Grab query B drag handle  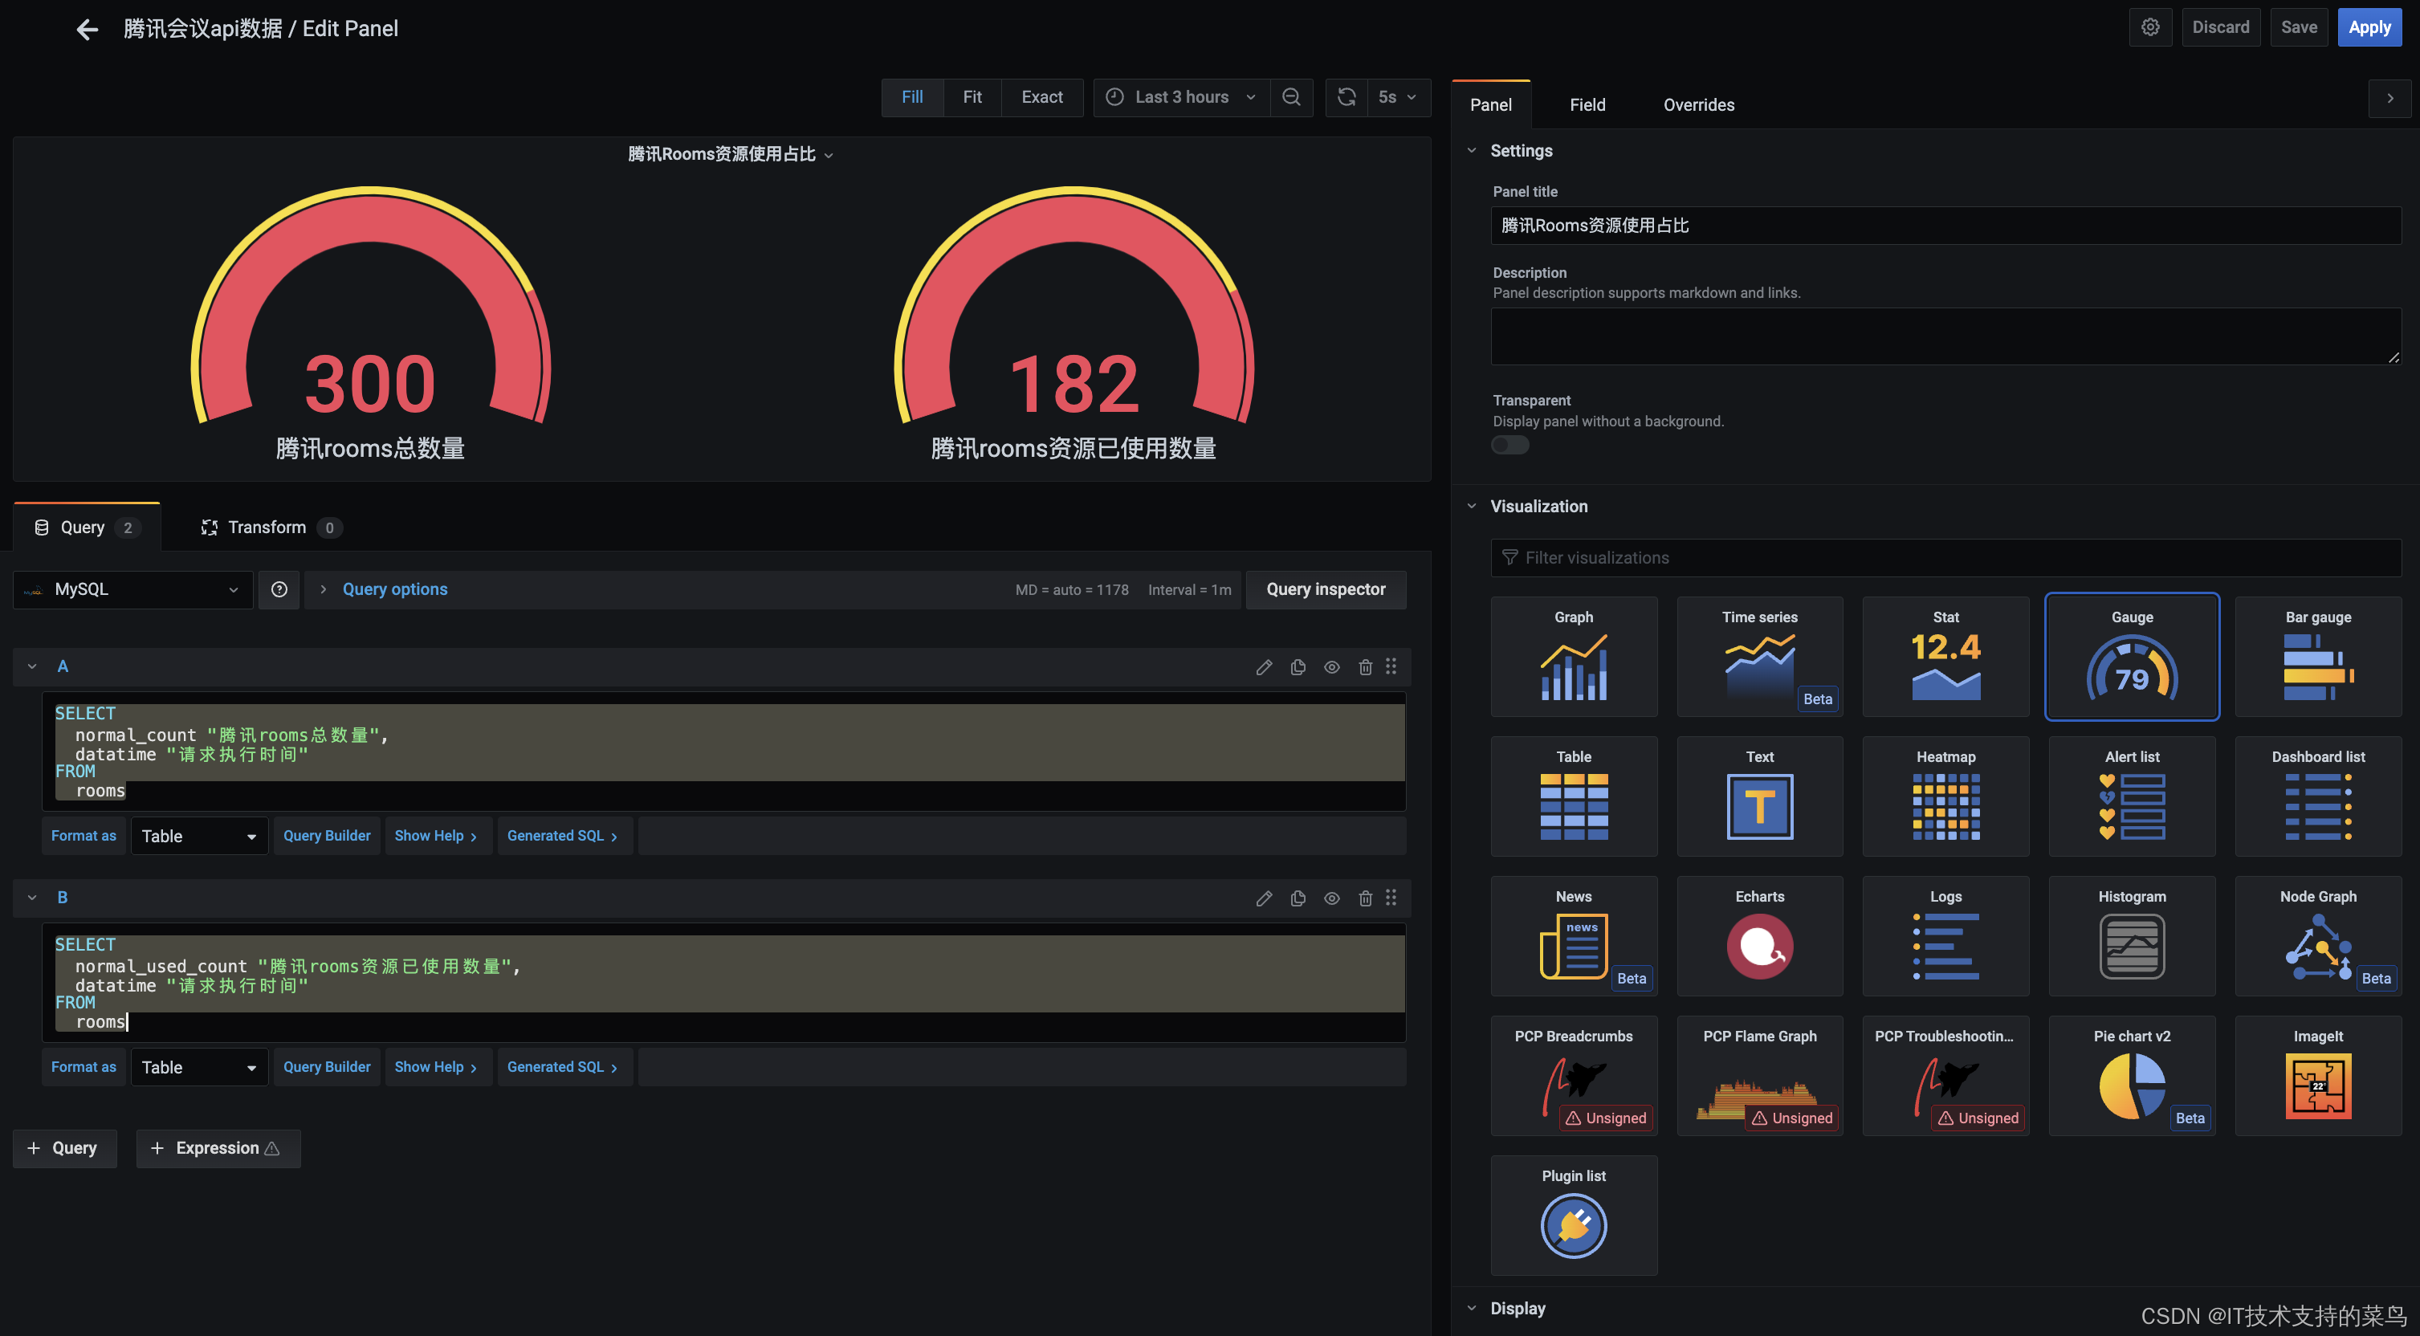pos(1391,898)
